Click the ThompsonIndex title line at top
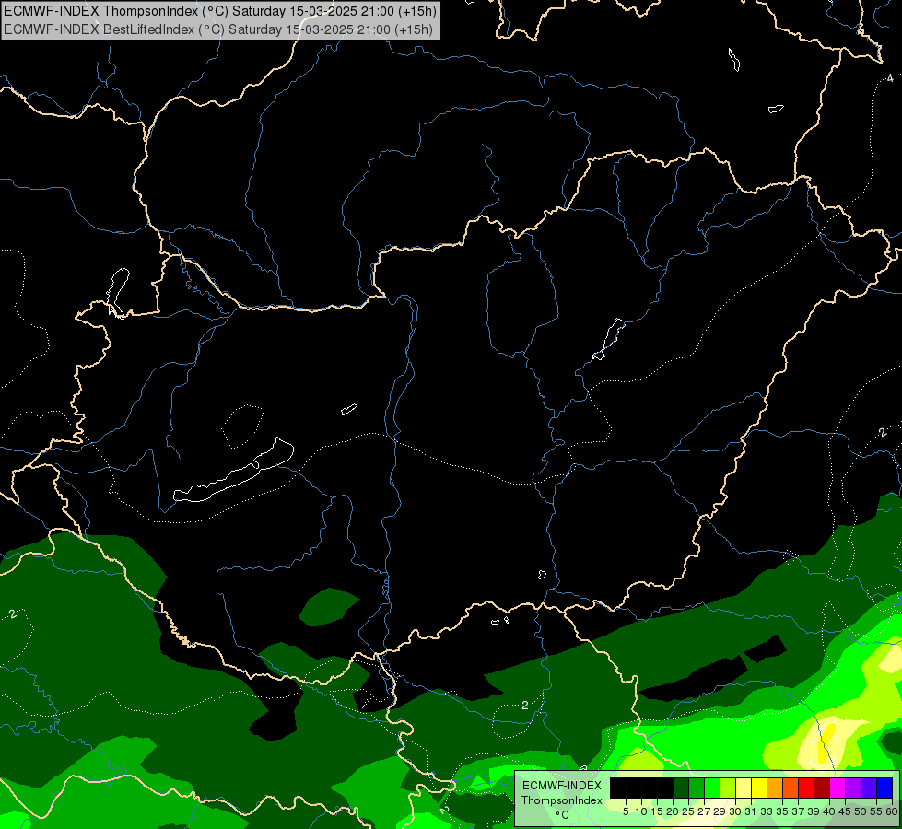Screen dimensions: 902x829 coord(220,10)
